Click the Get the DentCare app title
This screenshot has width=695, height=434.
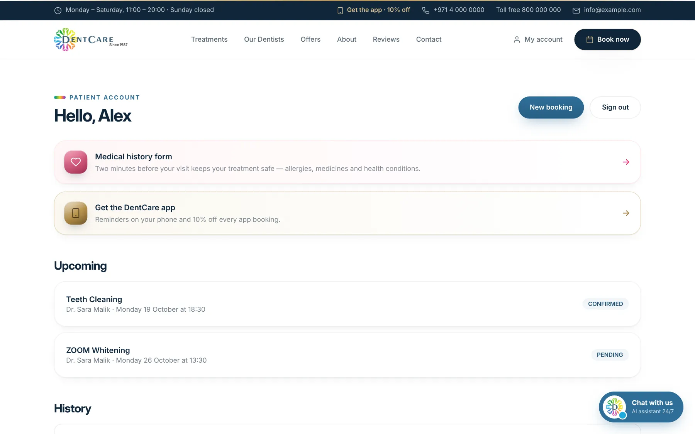click(135, 208)
